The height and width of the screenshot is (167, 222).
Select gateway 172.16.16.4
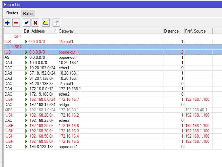pos(69,136)
